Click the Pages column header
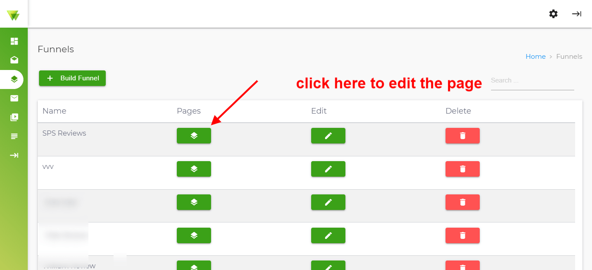Image resolution: width=592 pixels, height=270 pixels. pyautogui.click(x=189, y=111)
